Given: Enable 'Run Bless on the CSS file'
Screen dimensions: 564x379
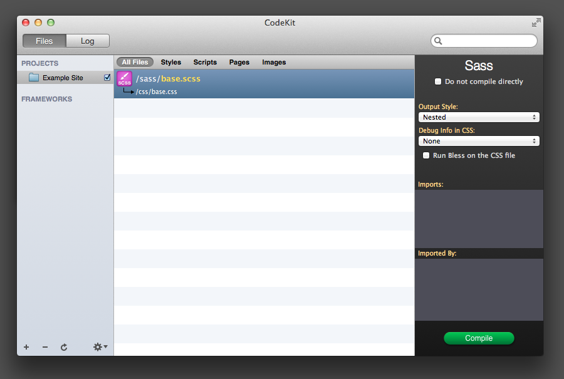Looking at the screenshot, I should 426,155.
